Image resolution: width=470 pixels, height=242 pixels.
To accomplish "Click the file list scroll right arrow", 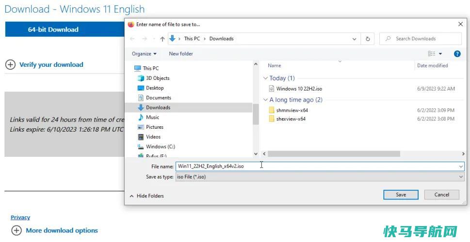I will [463, 154].
